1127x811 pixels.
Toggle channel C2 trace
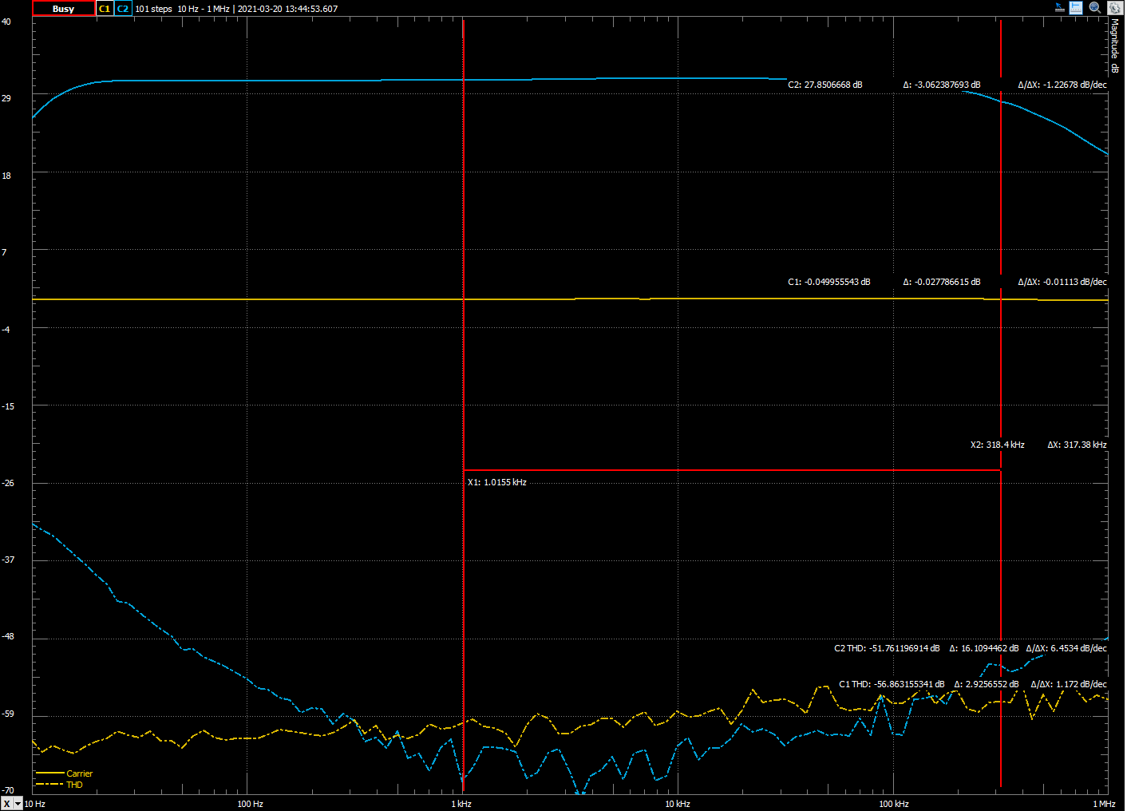click(x=123, y=9)
